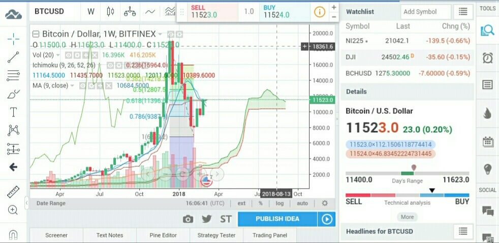Remove MA (9, close) indicator with X
Viewport: 499px width, 243px height.
(109, 86)
